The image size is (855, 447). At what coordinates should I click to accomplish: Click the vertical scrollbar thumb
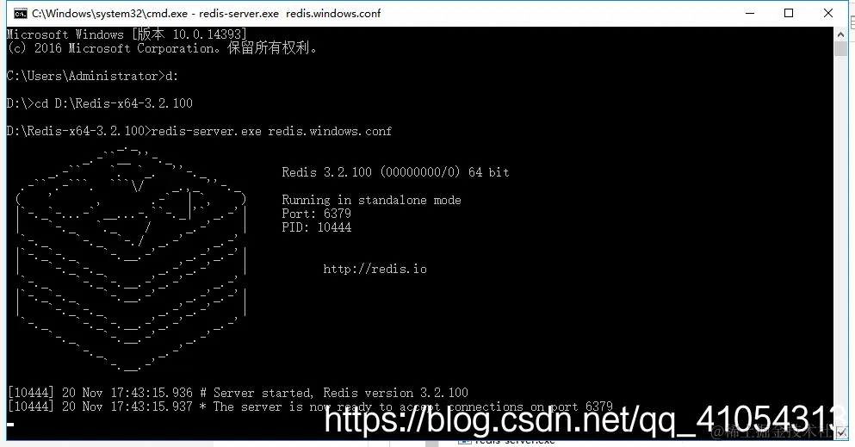(840, 48)
